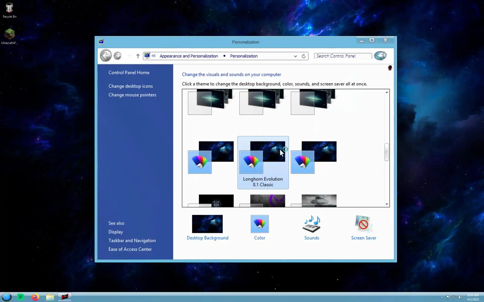The width and height of the screenshot is (484, 302).
Task: Open Control Panel Home link
Action: (x=129, y=72)
